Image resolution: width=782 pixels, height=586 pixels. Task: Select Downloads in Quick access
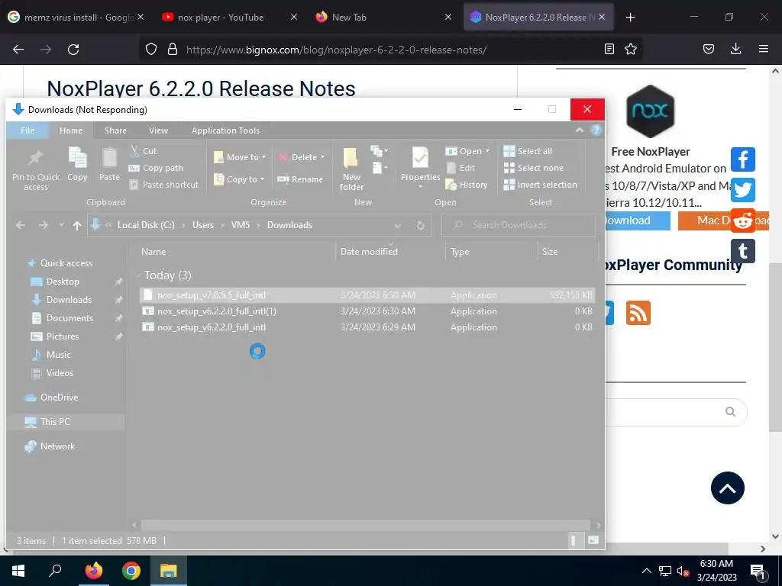pos(69,299)
